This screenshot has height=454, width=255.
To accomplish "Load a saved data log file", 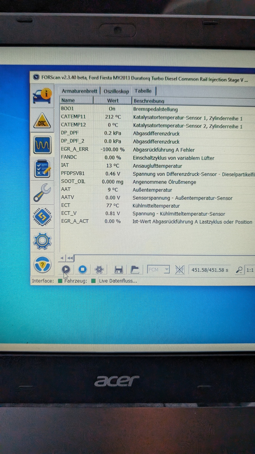I will pos(135,270).
